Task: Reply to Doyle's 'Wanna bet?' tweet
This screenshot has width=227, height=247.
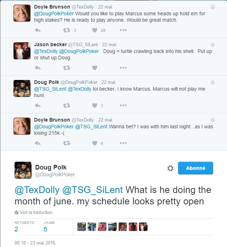Action: click(x=38, y=143)
